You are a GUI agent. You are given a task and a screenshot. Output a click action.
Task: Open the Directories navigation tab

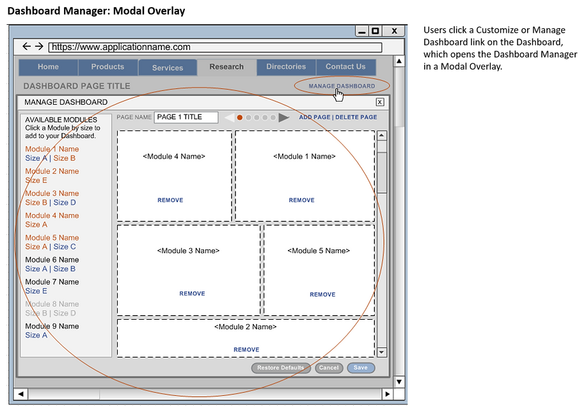286,67
